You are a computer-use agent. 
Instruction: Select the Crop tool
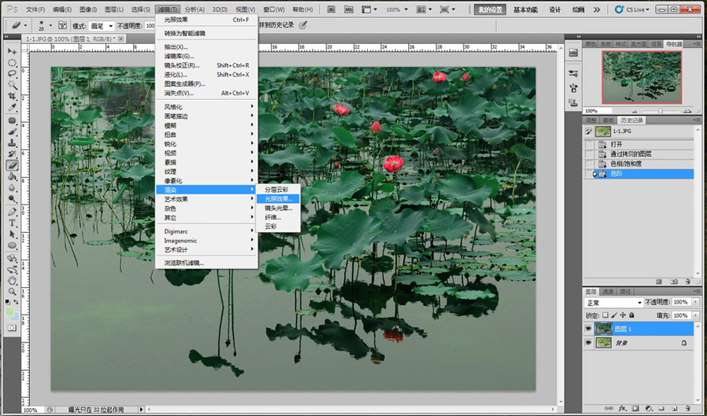click(x=12, y=96)
